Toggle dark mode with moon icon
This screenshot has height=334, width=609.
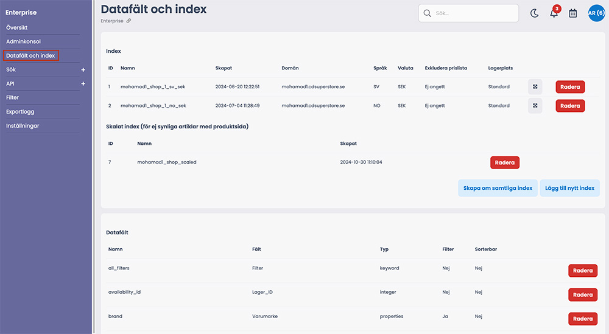tap(535, 13)
